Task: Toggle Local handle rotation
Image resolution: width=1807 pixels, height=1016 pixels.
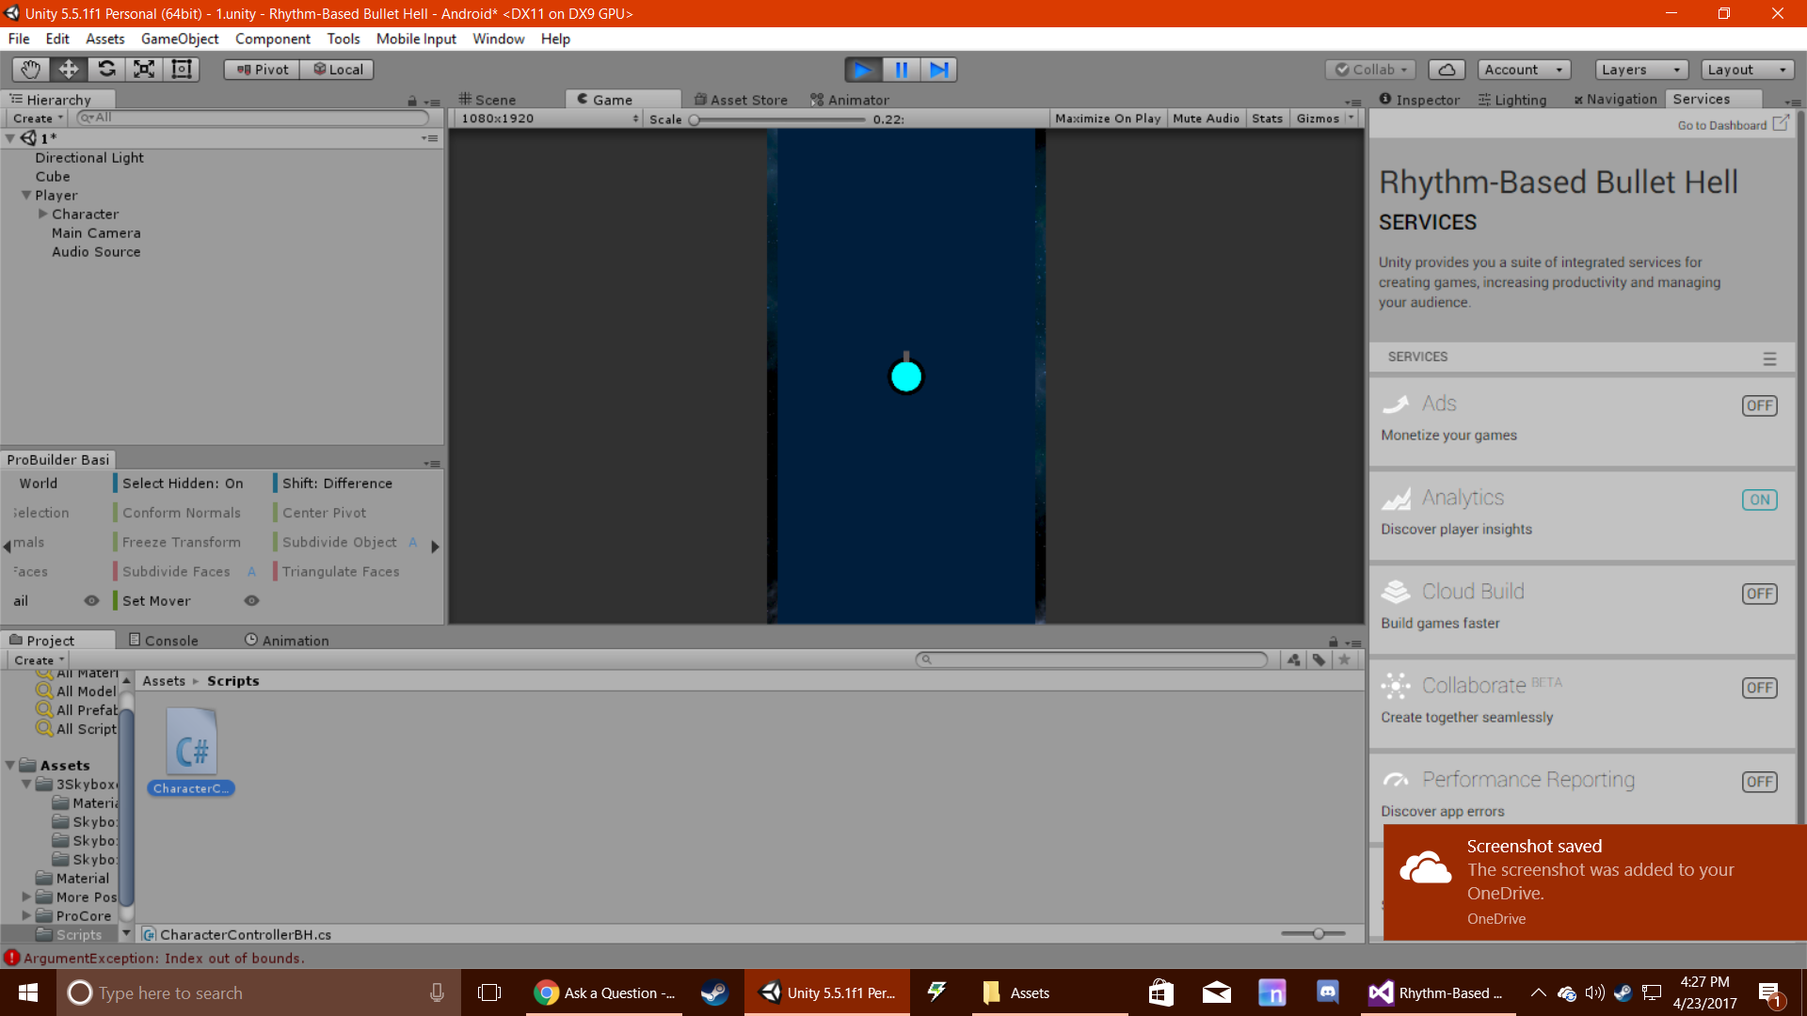Action: point(338,70)
